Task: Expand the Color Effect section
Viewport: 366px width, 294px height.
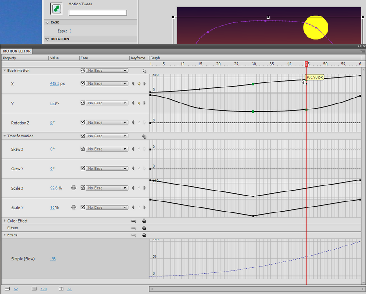Action: coord(5,221)
